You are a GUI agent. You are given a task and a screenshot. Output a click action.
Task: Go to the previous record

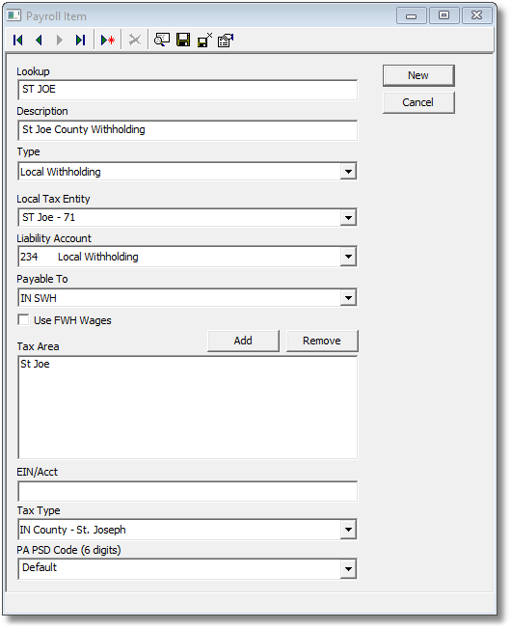pyautogui.click(x=39, y=41)
